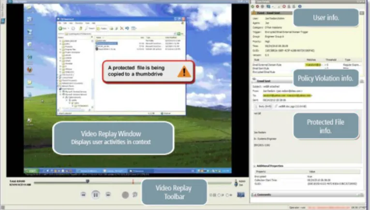Click the selected playback radio button
This screenshot has width=370, height=210.
[x=211, y=195]
